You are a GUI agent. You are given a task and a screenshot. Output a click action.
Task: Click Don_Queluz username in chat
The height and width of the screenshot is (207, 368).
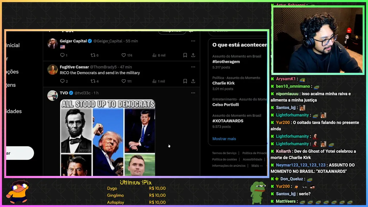[x=292, y=179]
